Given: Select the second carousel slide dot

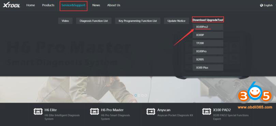Looking at the screenshot, I should coord(139,95).
